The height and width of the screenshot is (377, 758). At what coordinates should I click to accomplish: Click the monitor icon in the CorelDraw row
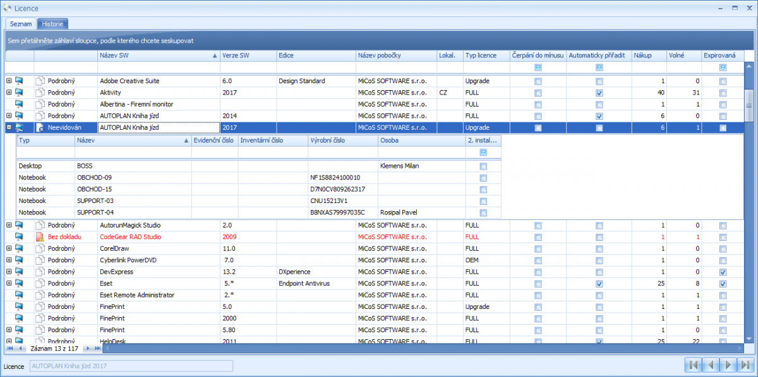tap(19, 248)
